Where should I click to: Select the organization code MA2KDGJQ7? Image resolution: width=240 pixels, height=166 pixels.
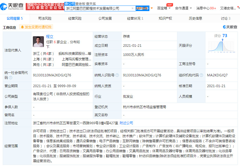click(x=217, y=75)
